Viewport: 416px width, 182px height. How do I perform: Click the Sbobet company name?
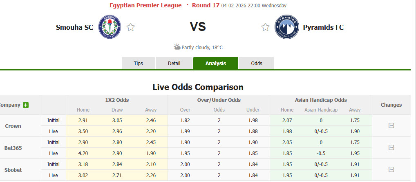click(13, 170)
